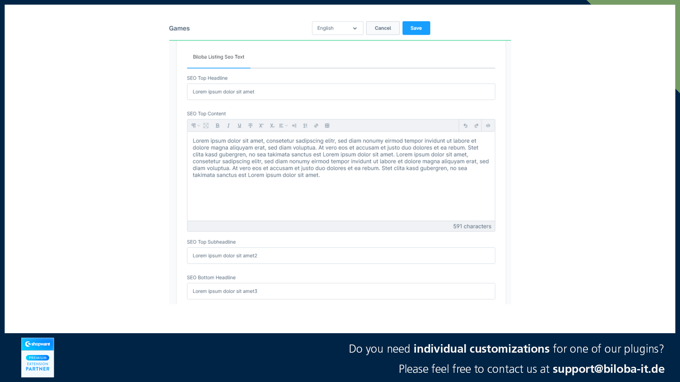
Task: Click the 'SEO Top Content' label
Action: 206,114
